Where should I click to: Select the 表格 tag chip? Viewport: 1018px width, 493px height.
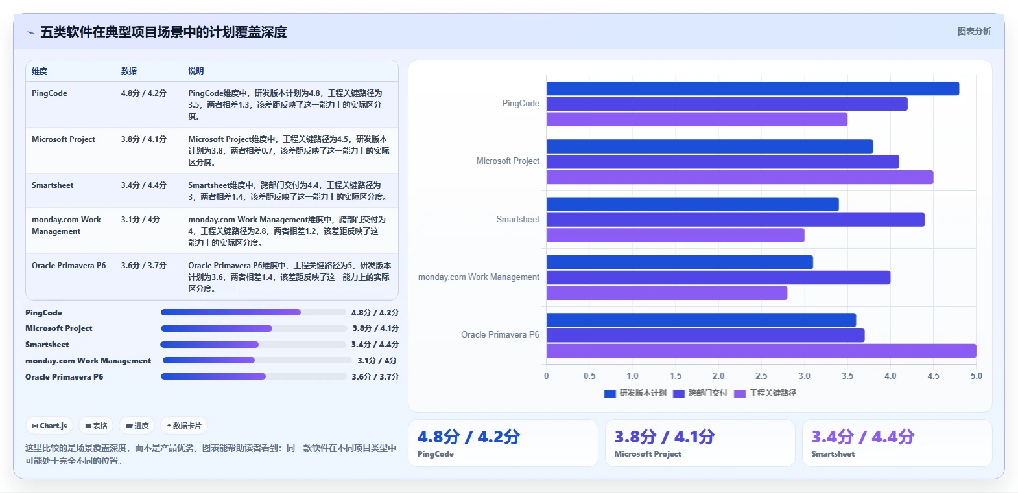point(96,426)
